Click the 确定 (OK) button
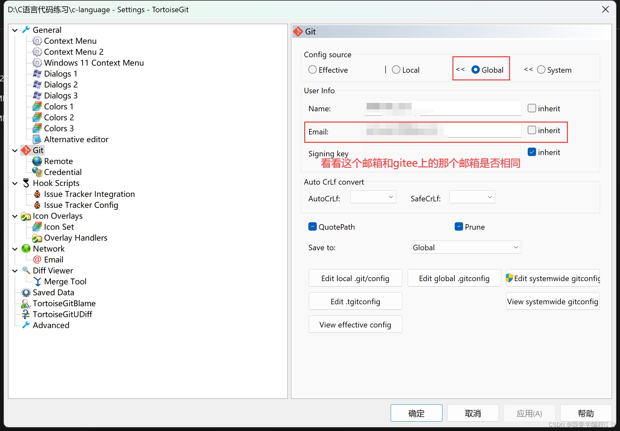620x431 pixels. [x=416, y=413]
